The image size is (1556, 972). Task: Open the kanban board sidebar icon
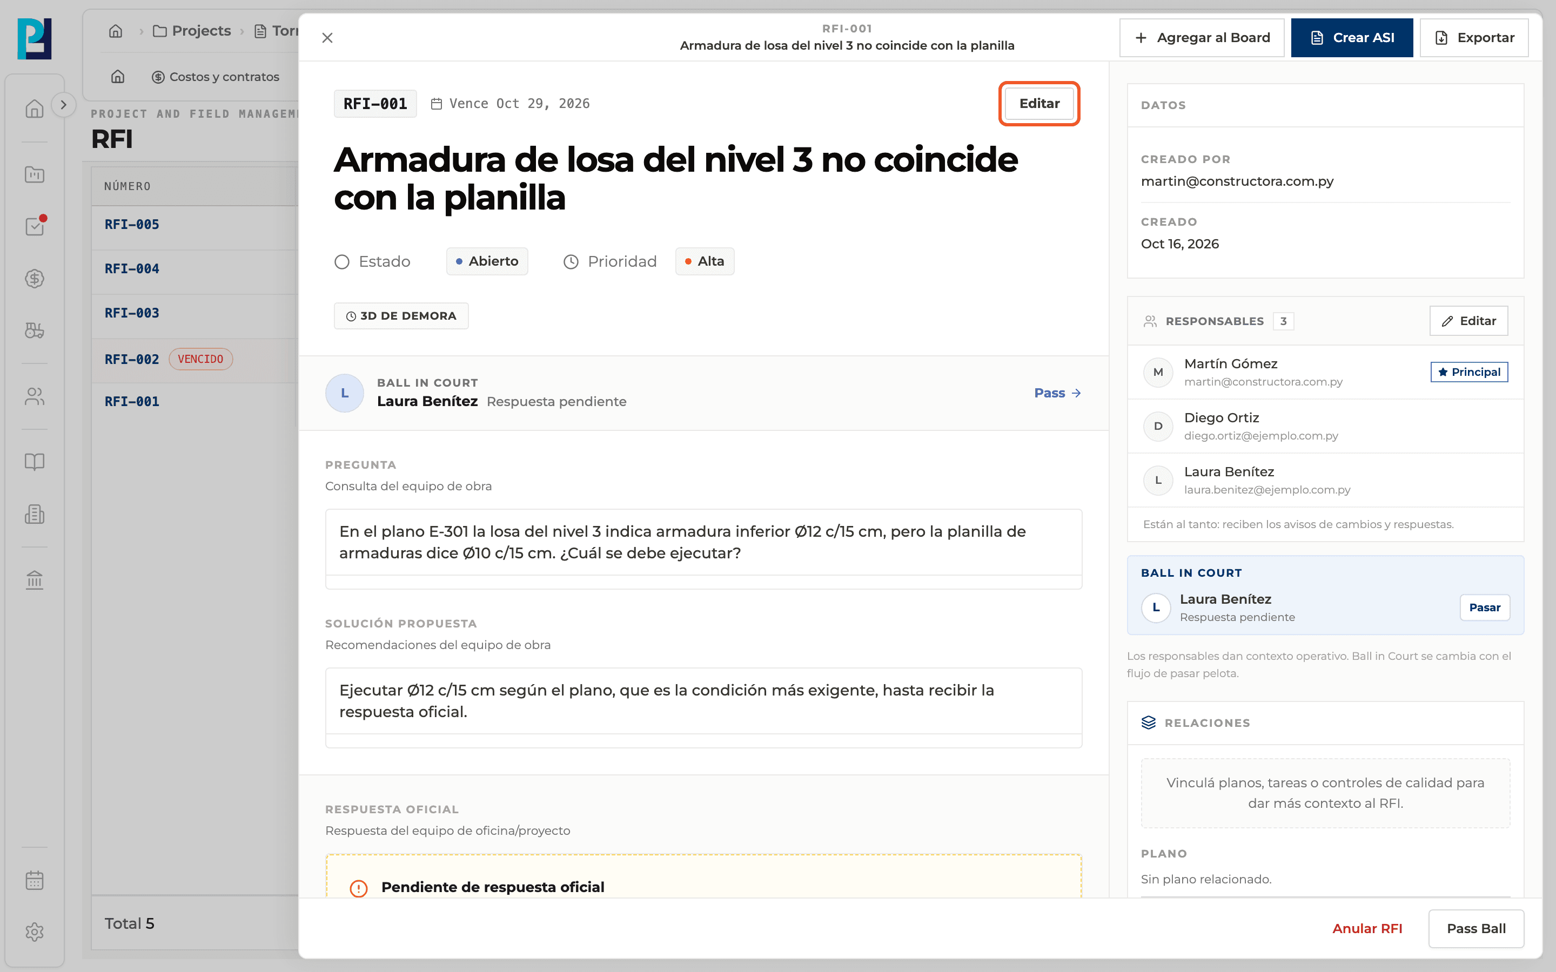tap(35, 174)
